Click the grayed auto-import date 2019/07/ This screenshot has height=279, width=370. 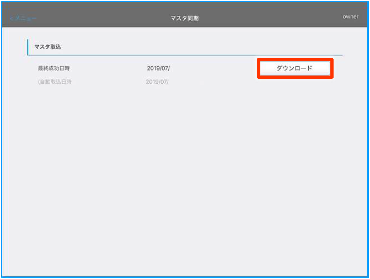(157, 82)
